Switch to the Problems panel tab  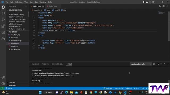35,64
